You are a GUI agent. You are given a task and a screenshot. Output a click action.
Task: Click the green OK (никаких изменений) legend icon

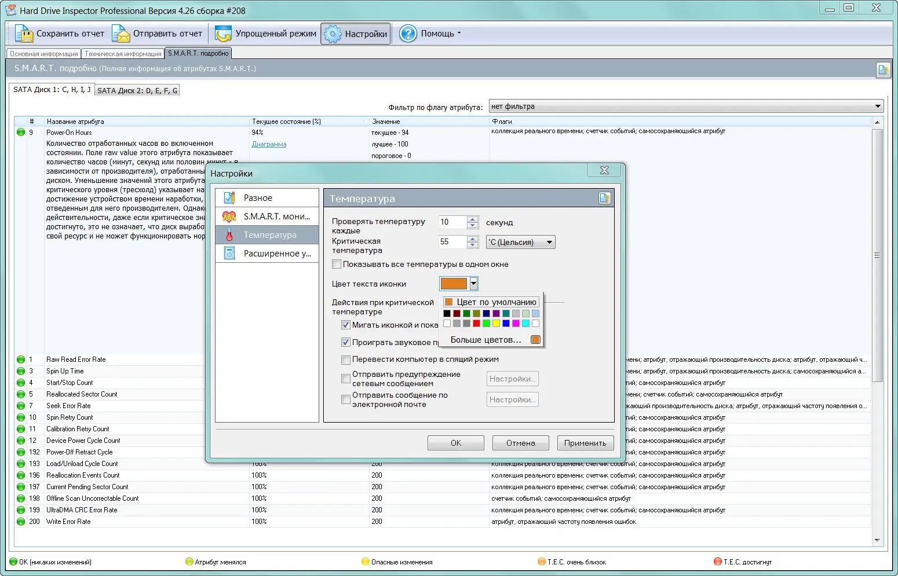[x=13, y=562]
